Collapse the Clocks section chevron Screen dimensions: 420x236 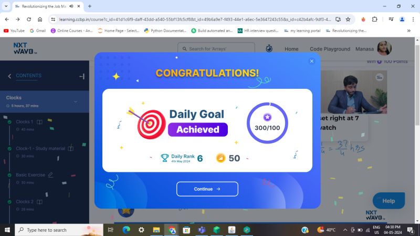click(76, 101)
